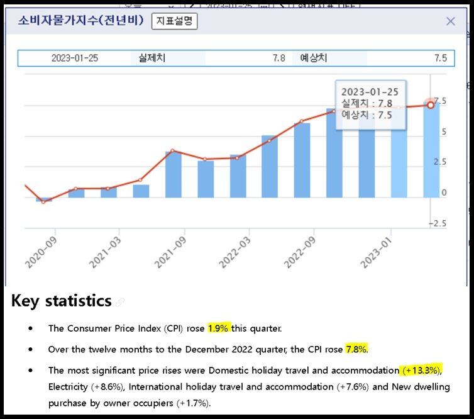Click the highlighted (+13.3%) travel figure
This screenshot has width=474, height=419.
click(x=421, y=369)
